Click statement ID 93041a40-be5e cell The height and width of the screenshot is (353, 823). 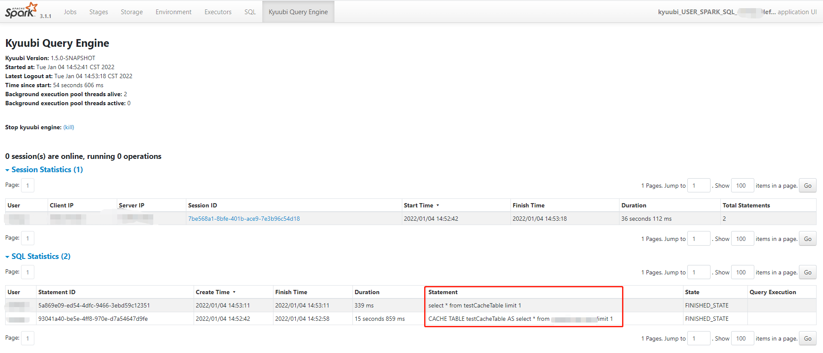(93, 319)
